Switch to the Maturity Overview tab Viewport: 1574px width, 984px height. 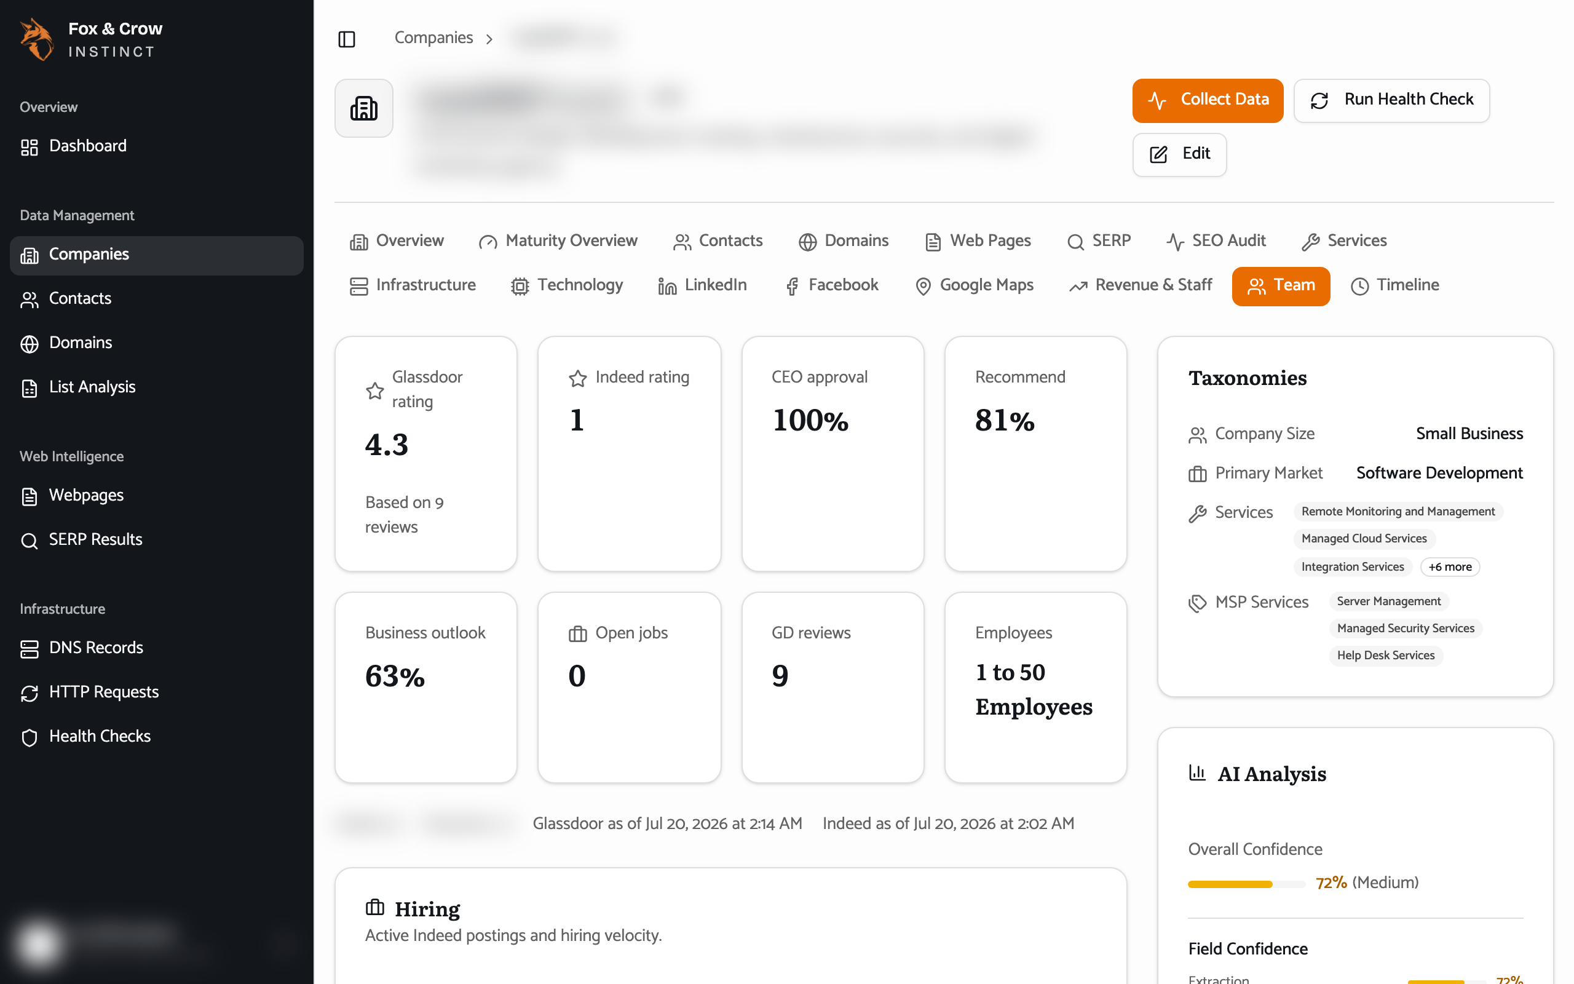tap(558, 241)
